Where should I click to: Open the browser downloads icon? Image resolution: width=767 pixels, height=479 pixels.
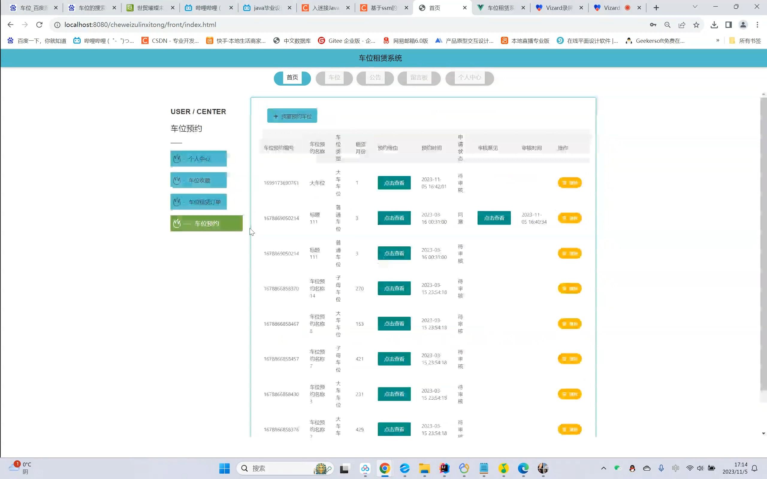pos(714,25)
